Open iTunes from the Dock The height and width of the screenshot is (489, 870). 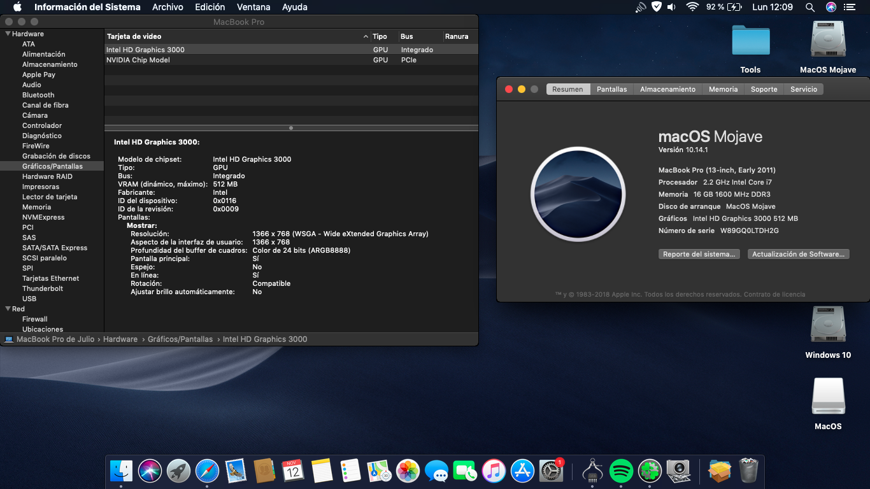pyautogui.click(x=494, y=471)
